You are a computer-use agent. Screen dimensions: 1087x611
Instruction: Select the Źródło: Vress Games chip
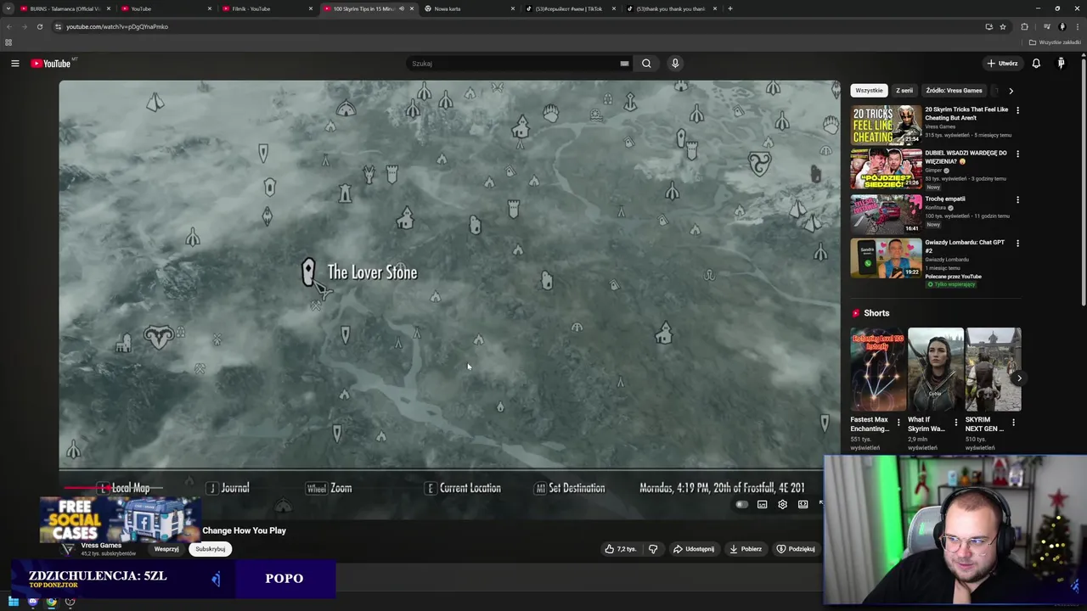(x=954, y=91)
